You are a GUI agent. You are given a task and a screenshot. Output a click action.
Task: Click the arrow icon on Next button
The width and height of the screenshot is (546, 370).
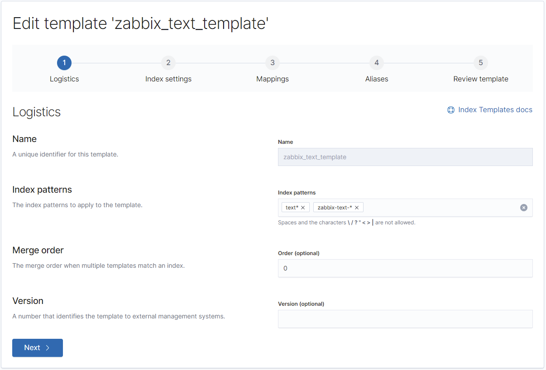pos(48,348)
